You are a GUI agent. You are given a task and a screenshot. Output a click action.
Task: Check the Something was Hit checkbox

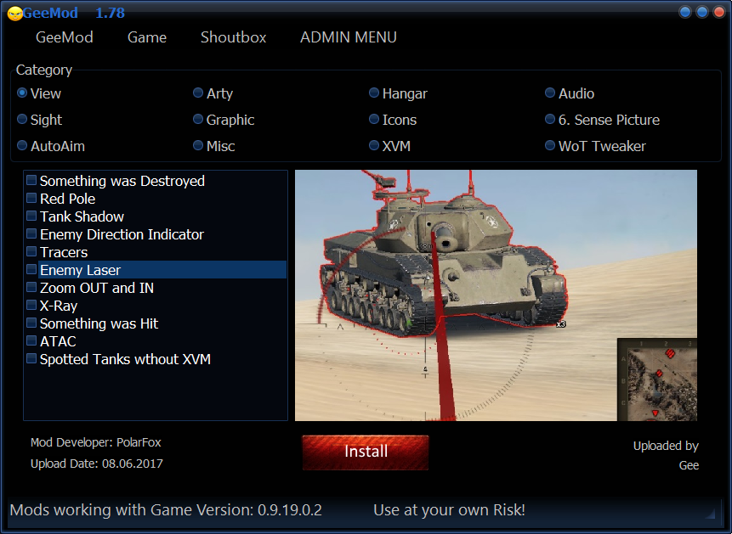(x=31, y=323)
